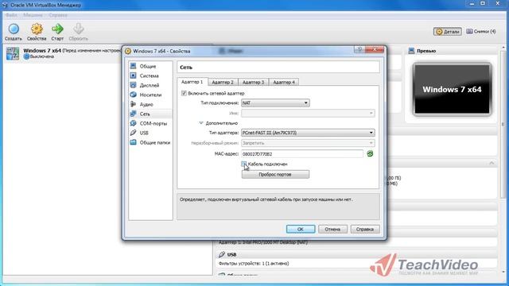The width and height of the screenshot is (509, 286).
Task: Open the Неразборчивый режим dropdown
Action: tap(308, 143)
